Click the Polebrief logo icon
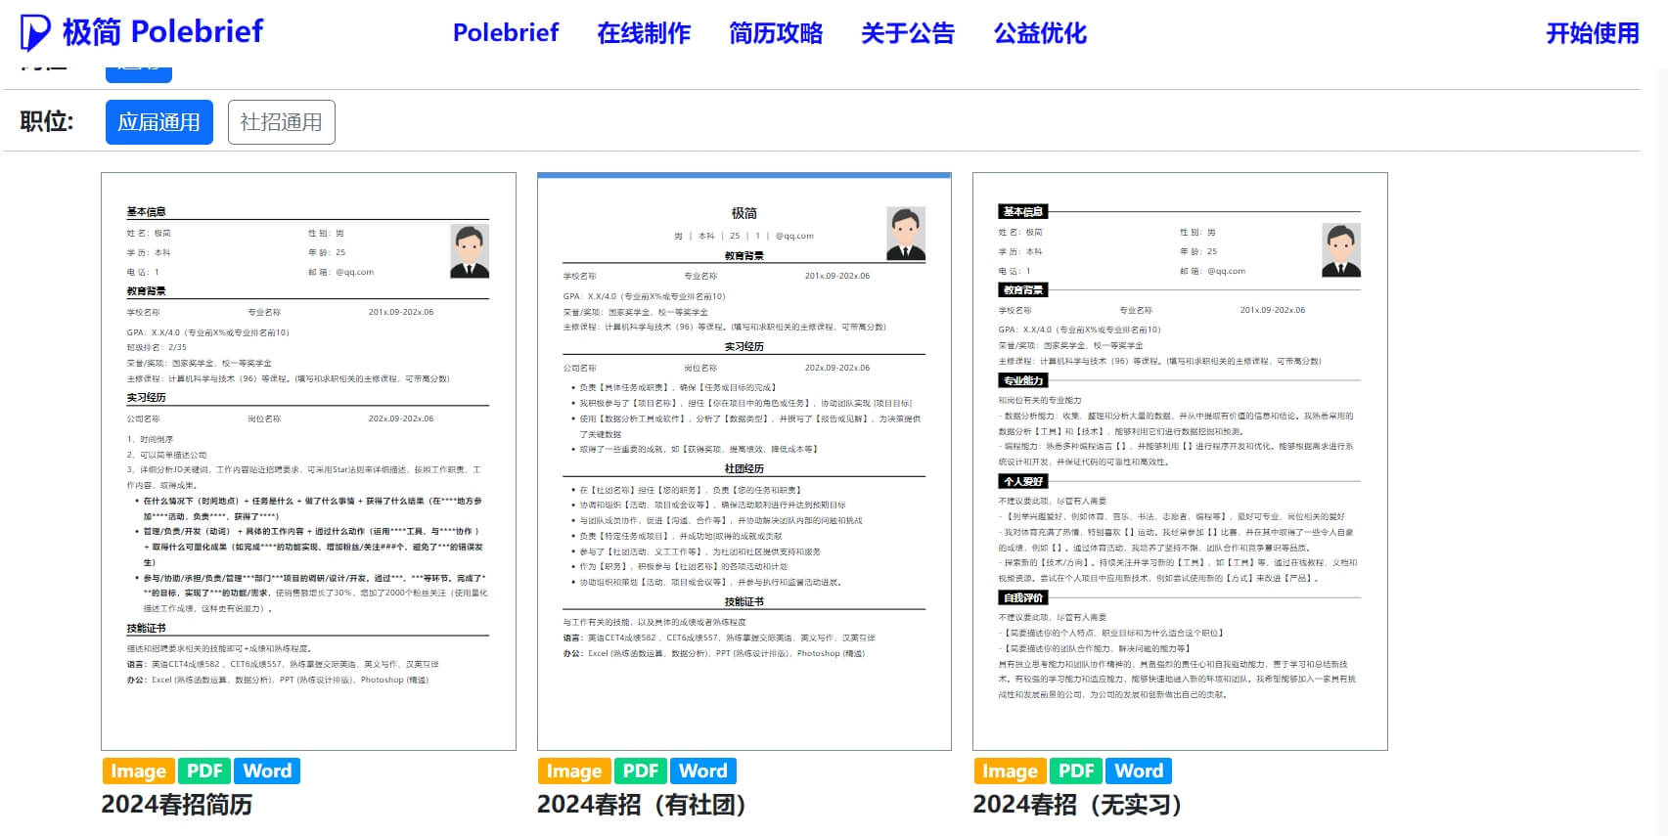Image resolution: width=1668 pixels, height=836 pixels. click(35, 32)
